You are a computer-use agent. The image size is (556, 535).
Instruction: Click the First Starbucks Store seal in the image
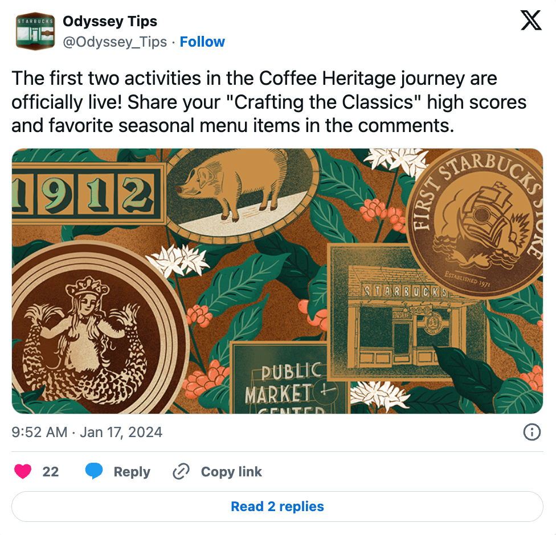point(475,222)
